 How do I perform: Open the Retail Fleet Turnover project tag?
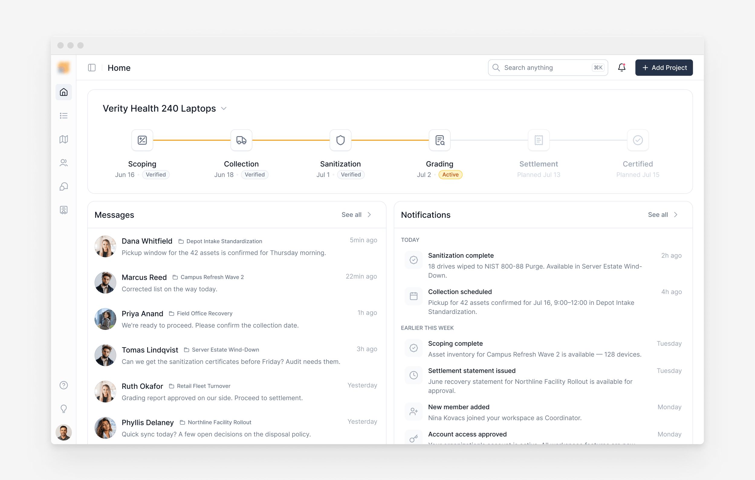(x=200, y=386)
